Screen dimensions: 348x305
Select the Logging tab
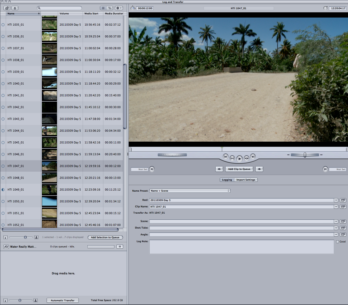pos(227,180)
